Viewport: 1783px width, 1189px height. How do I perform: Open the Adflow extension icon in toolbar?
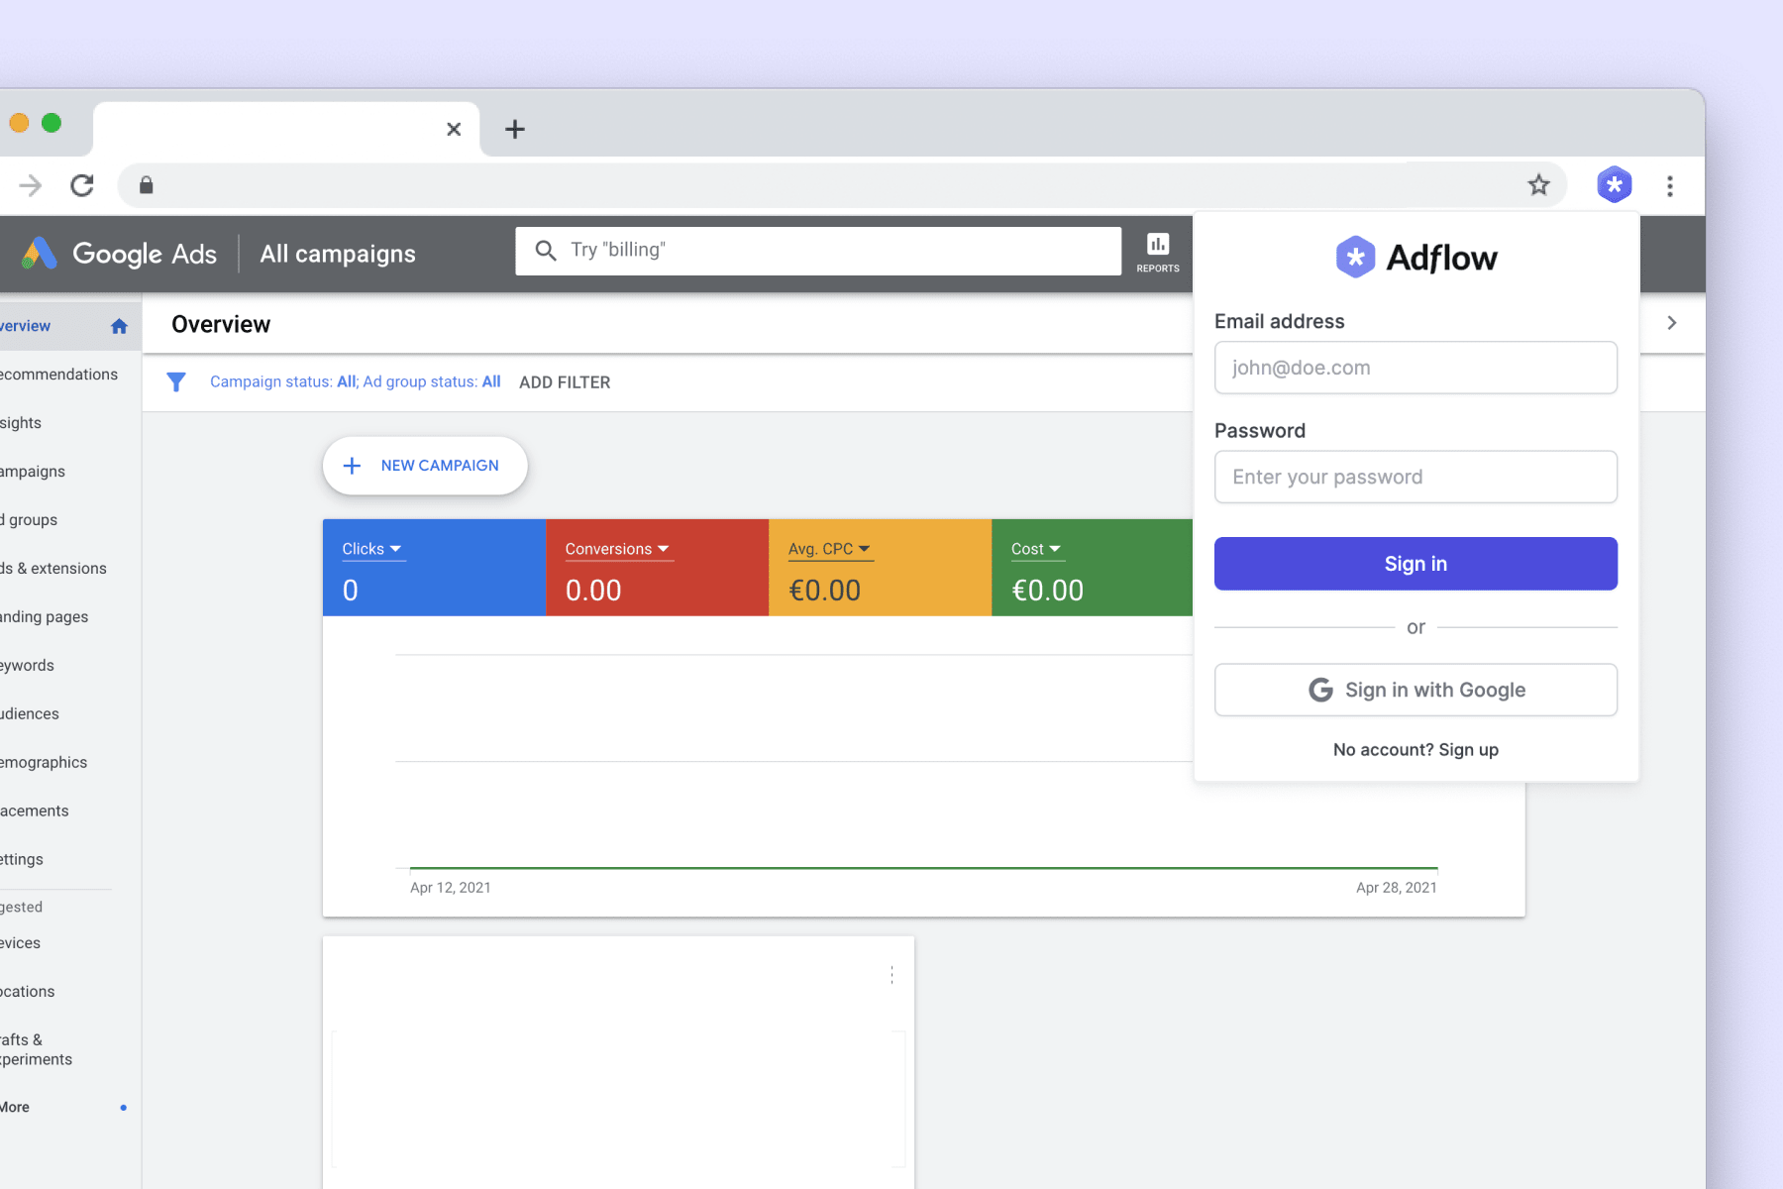[x=1614, y=184]
